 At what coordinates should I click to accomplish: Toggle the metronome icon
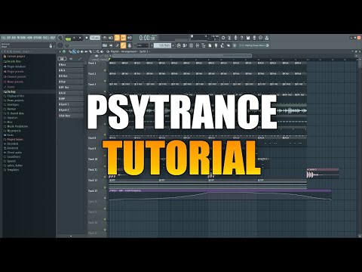click(x=105, y=38)
